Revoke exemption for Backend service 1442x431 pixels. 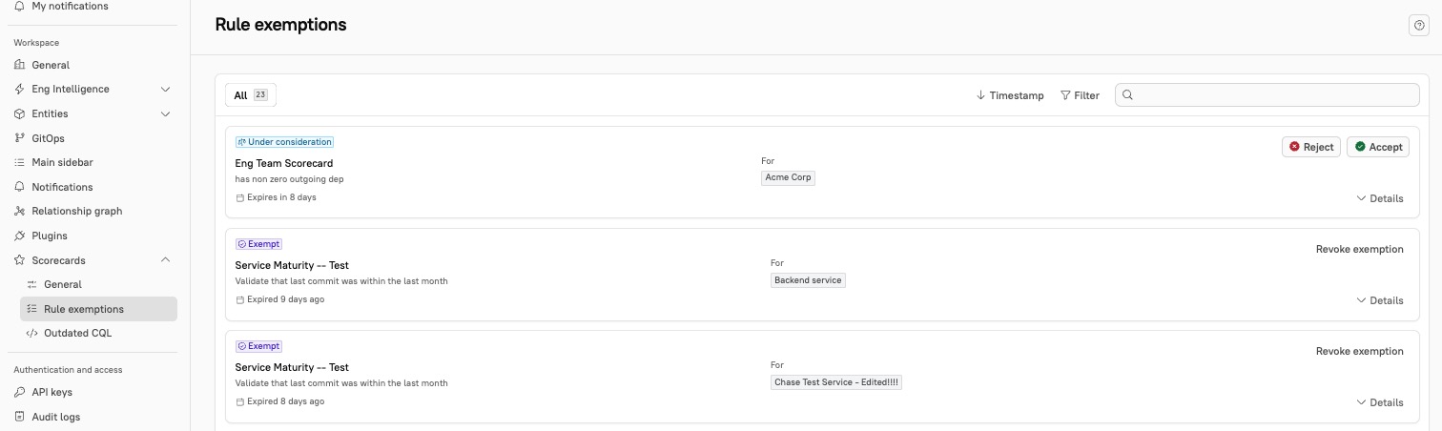point(1359,249)
